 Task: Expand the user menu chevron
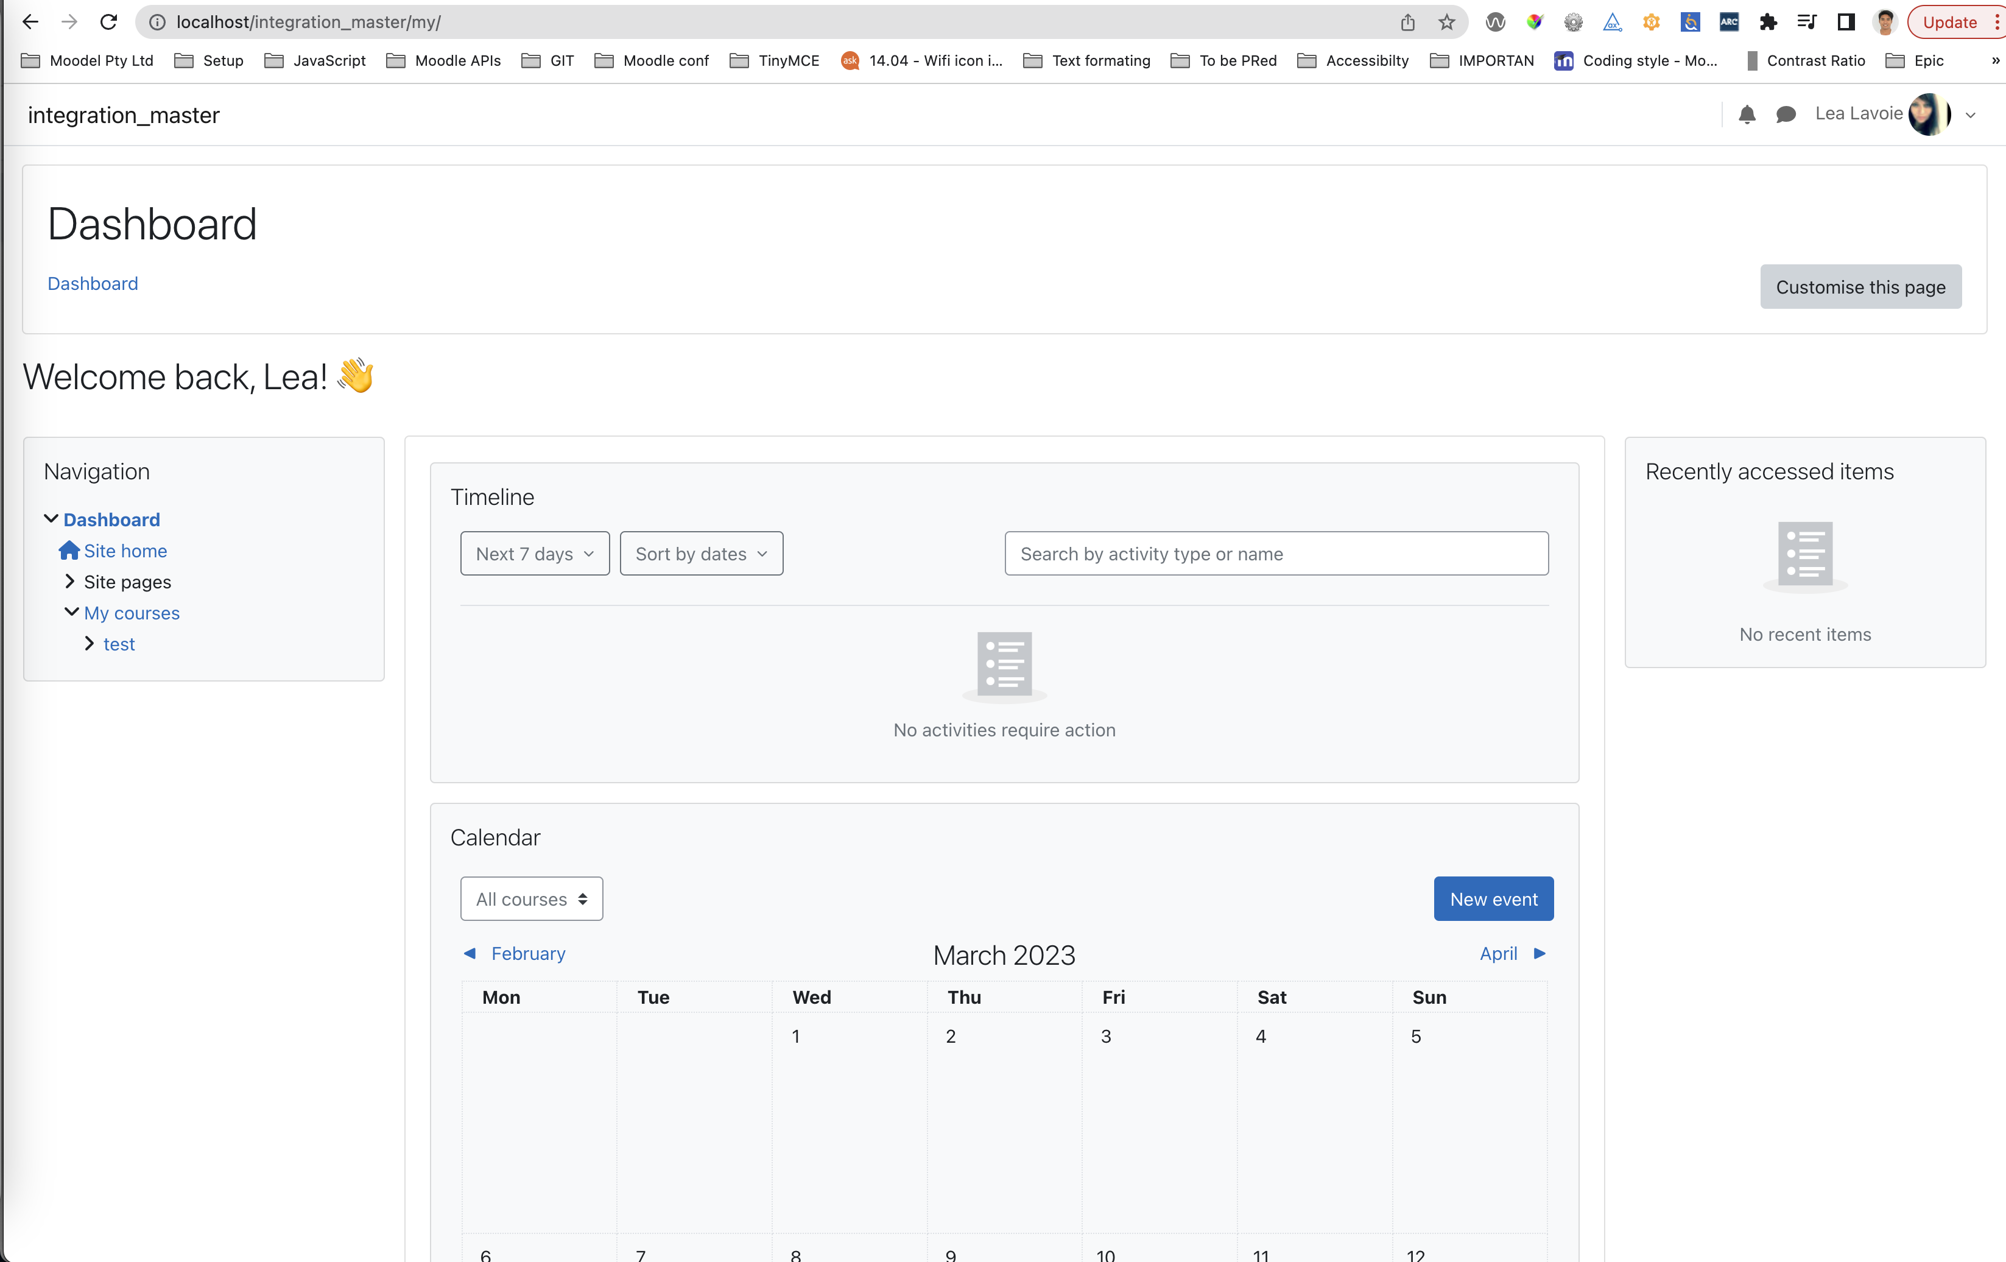[x=1970, y=115]
